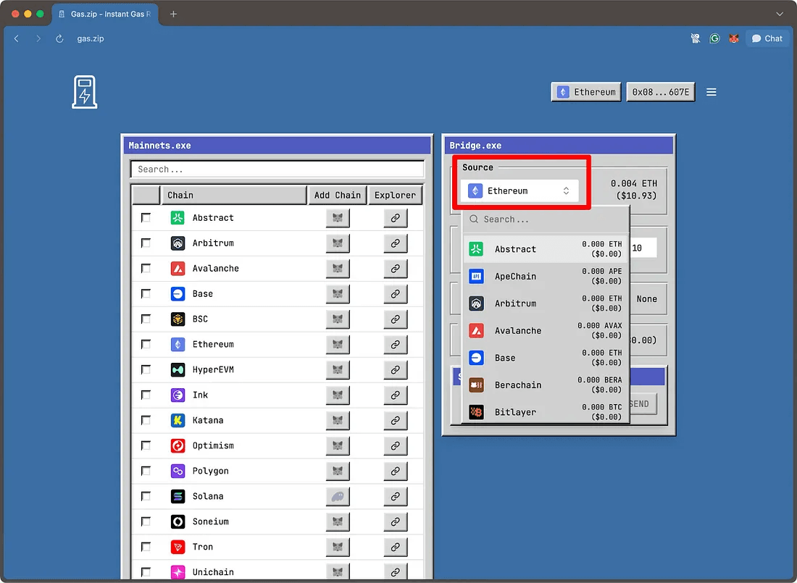
Task: Open explorer link for Katana
Action: pos(396,420)
